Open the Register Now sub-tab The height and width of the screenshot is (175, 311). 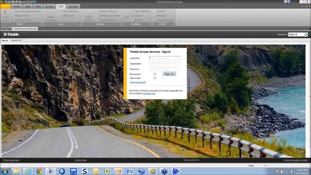pos(17,40)
